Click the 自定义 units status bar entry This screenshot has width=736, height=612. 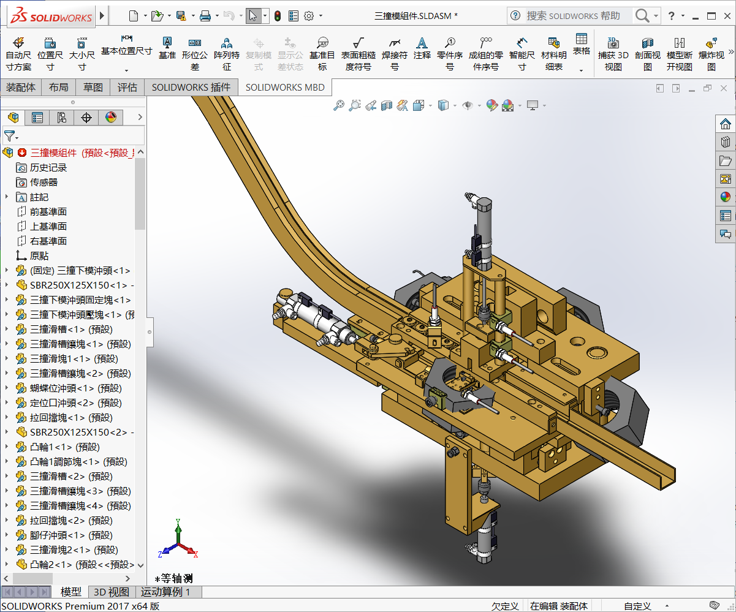(637, 606)
